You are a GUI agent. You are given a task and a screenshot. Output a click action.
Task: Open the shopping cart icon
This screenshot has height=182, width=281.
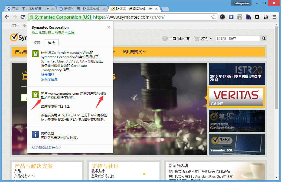pos(197,38)
